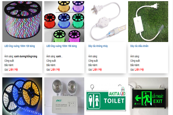Open the AKT twin-head emergency light image
The height and width of the screenshot is (115, 173).
(x=64, y=96)
